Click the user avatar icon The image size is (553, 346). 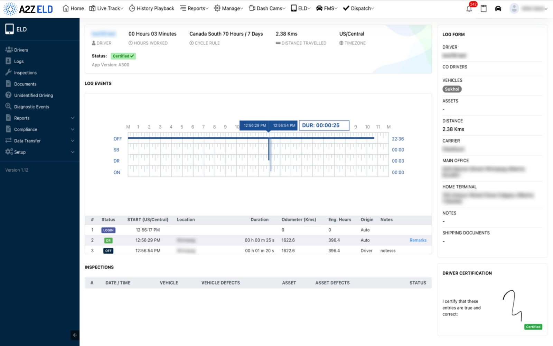point(514,9)
